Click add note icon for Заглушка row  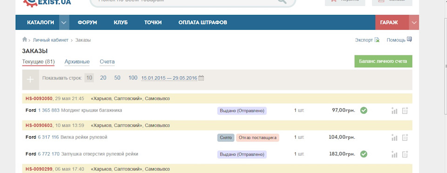[405, 154]
